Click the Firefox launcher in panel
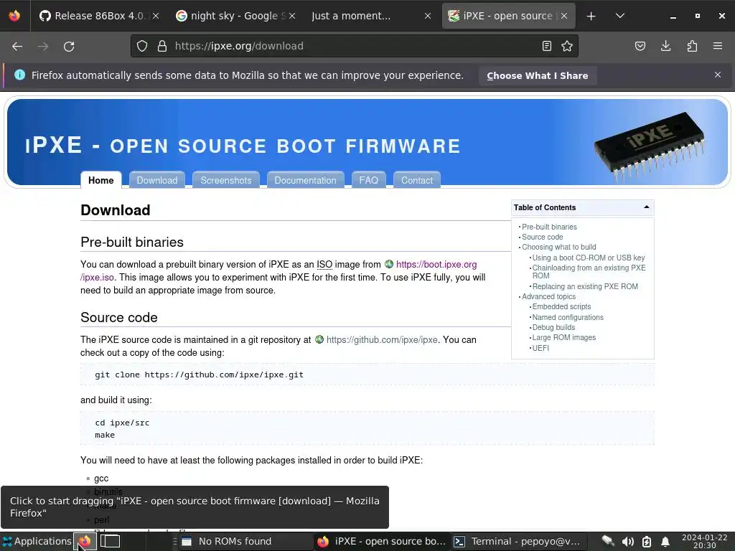 point(85,542)
